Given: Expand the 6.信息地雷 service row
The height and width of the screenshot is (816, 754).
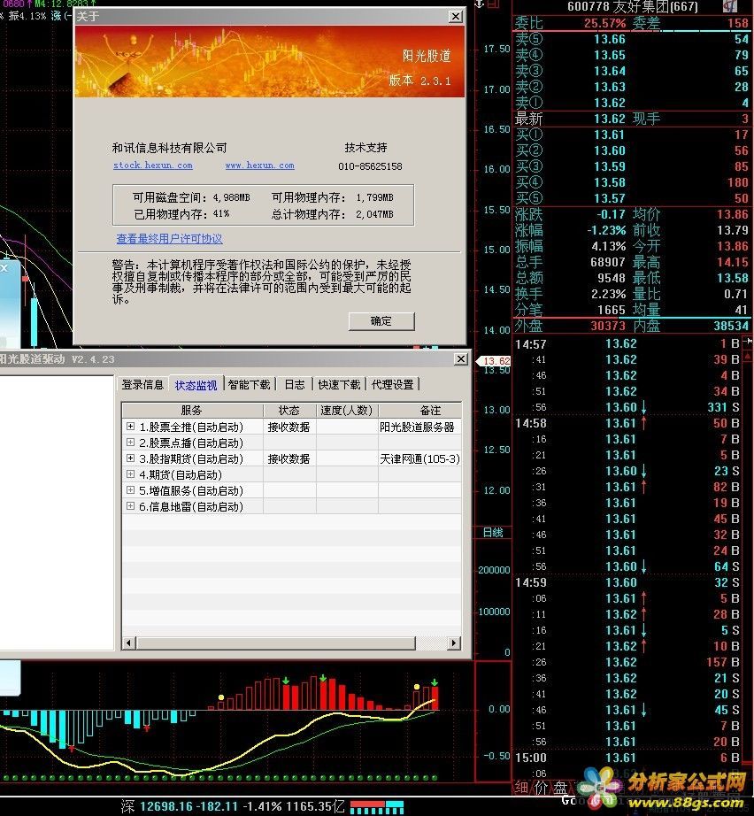Looking at the screenshot, I should click(x=130, y=506).
